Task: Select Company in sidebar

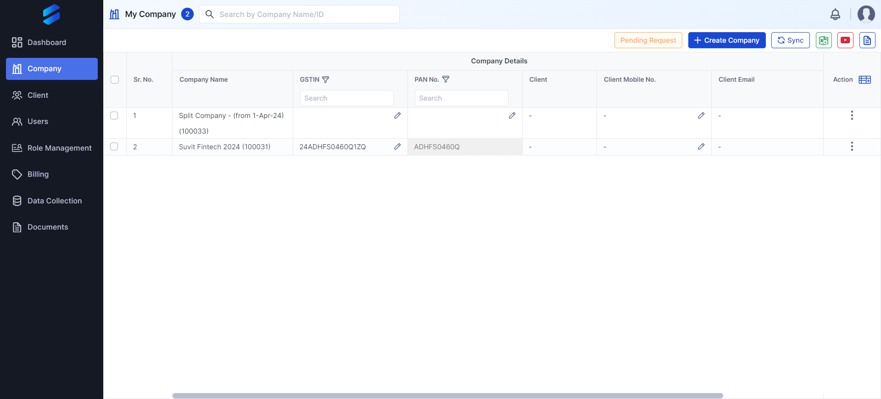Action: (x=51, y=69)
